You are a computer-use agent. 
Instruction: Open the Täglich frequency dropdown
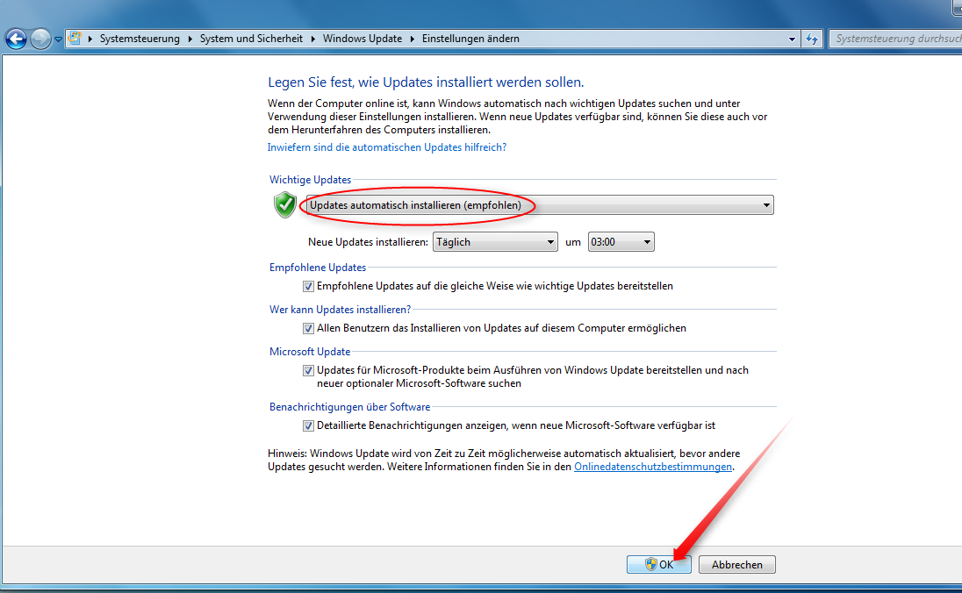point(495,241)
